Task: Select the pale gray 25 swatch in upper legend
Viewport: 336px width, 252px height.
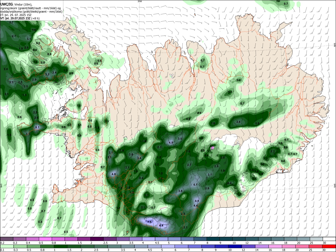Action: click(x=316, y=239)
